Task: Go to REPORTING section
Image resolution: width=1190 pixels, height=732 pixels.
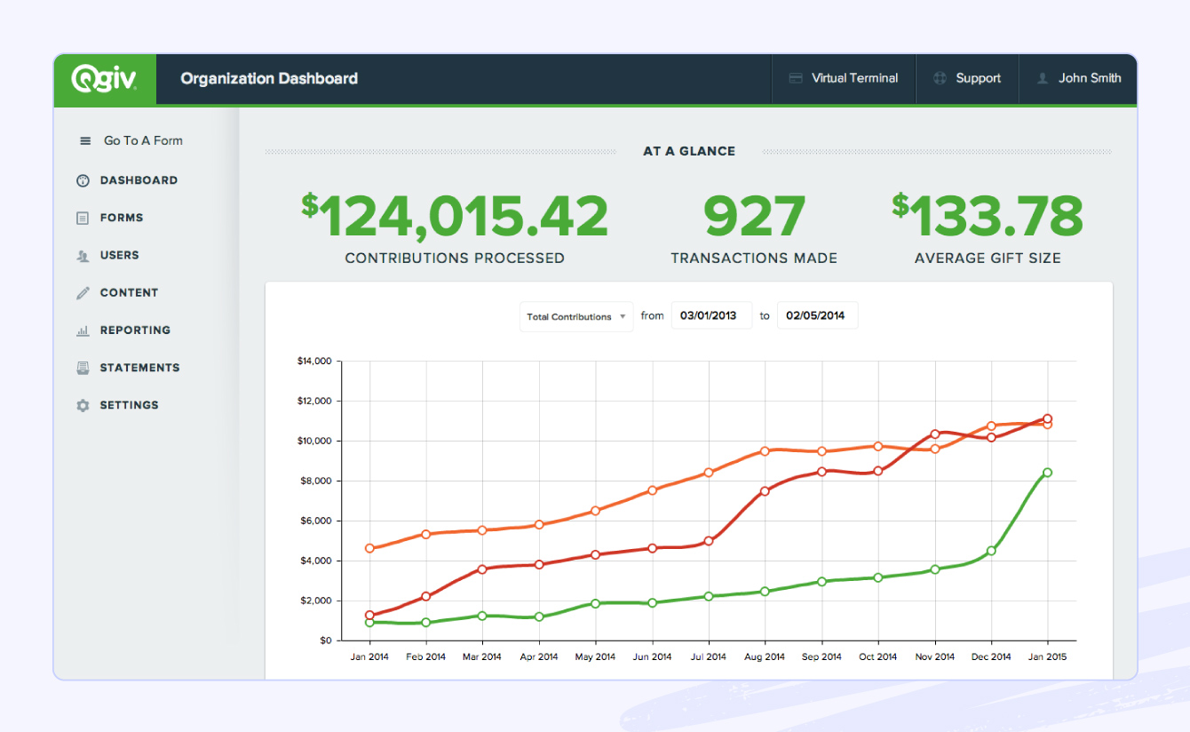Action: coord(135,330)
